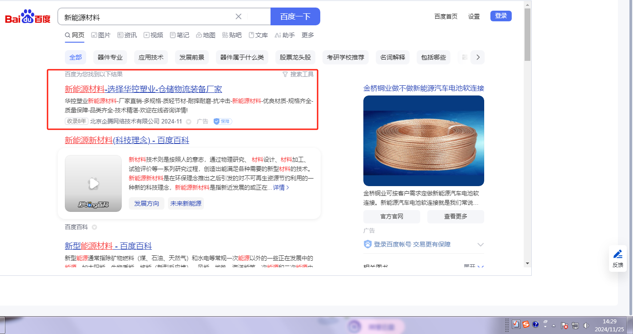Select the 应用技术 filter chip
This screenshot has height=334, width=633.
151,57
